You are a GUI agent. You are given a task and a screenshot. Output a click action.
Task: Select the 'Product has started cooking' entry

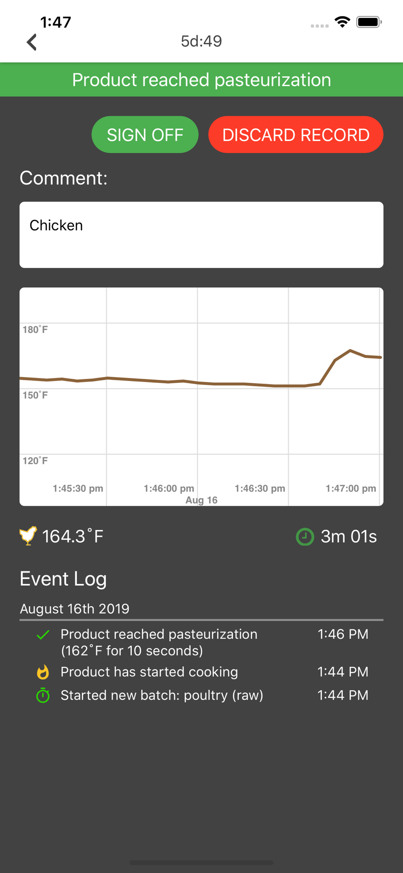pos(149,672)
